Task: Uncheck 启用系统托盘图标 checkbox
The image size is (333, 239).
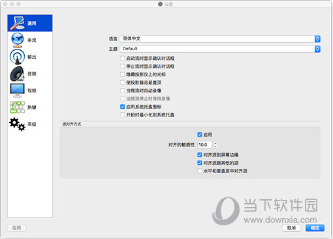Action: click(123, 107)
